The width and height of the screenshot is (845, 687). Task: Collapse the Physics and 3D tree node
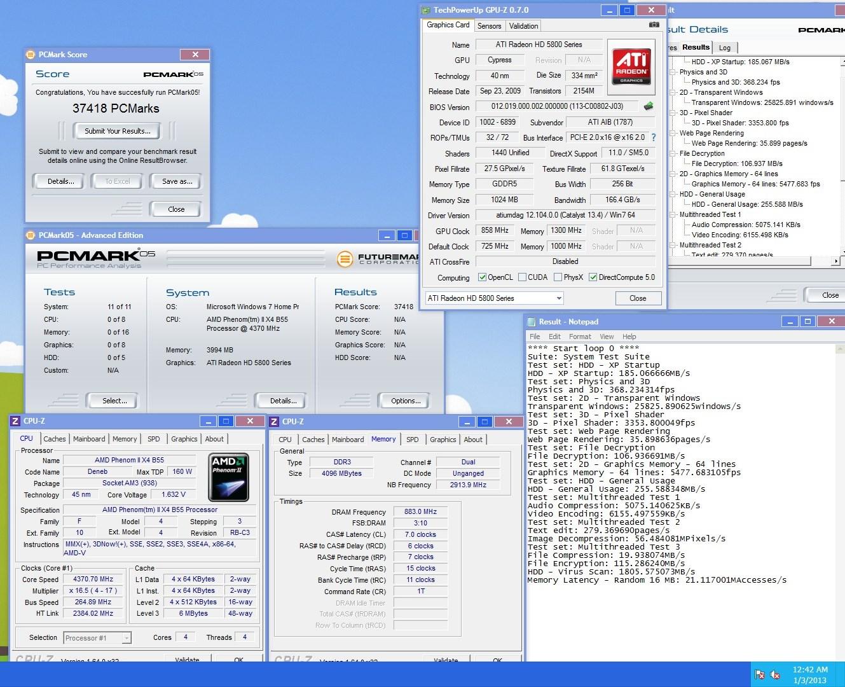pos(673,72)
